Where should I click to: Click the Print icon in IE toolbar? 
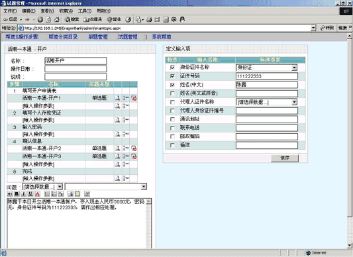click(x=149, y=20)
